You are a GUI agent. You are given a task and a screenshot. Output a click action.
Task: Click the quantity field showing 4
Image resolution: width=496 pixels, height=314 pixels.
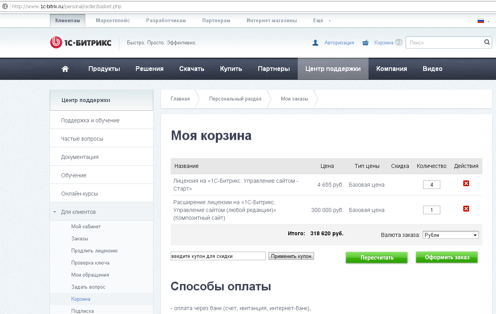(432, 185)
